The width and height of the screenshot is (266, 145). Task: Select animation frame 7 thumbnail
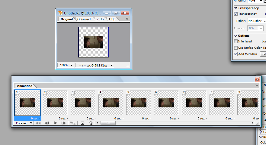point(194,103)
